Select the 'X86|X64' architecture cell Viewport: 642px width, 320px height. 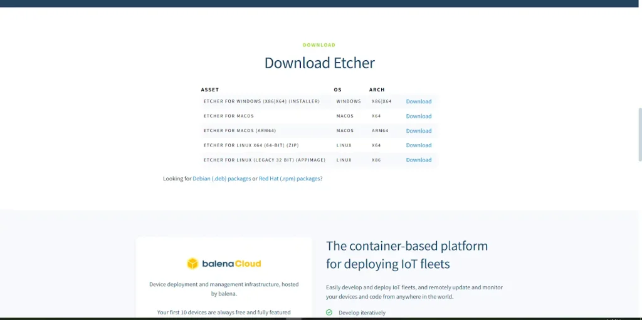(382, 101)
